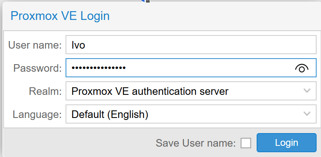The width and height of the screenshot is (321, 157).
Task: Click the Realm label
Action: coord(45,91)
